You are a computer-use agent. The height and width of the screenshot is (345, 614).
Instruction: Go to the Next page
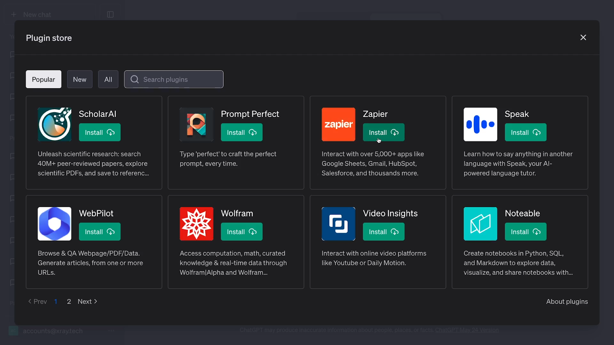click(87, 302)
